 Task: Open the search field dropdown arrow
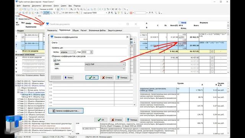click(x=106, y=13)
